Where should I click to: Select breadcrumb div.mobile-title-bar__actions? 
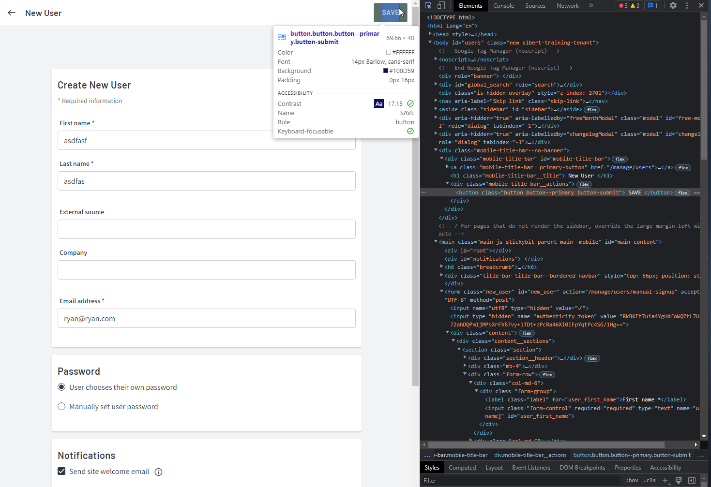coord(530,455)
